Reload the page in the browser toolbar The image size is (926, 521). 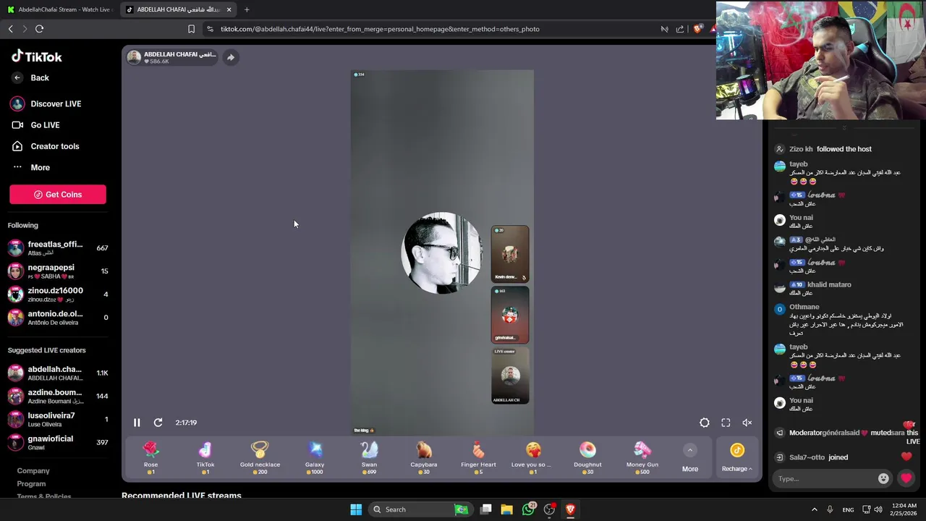point(39,29)
